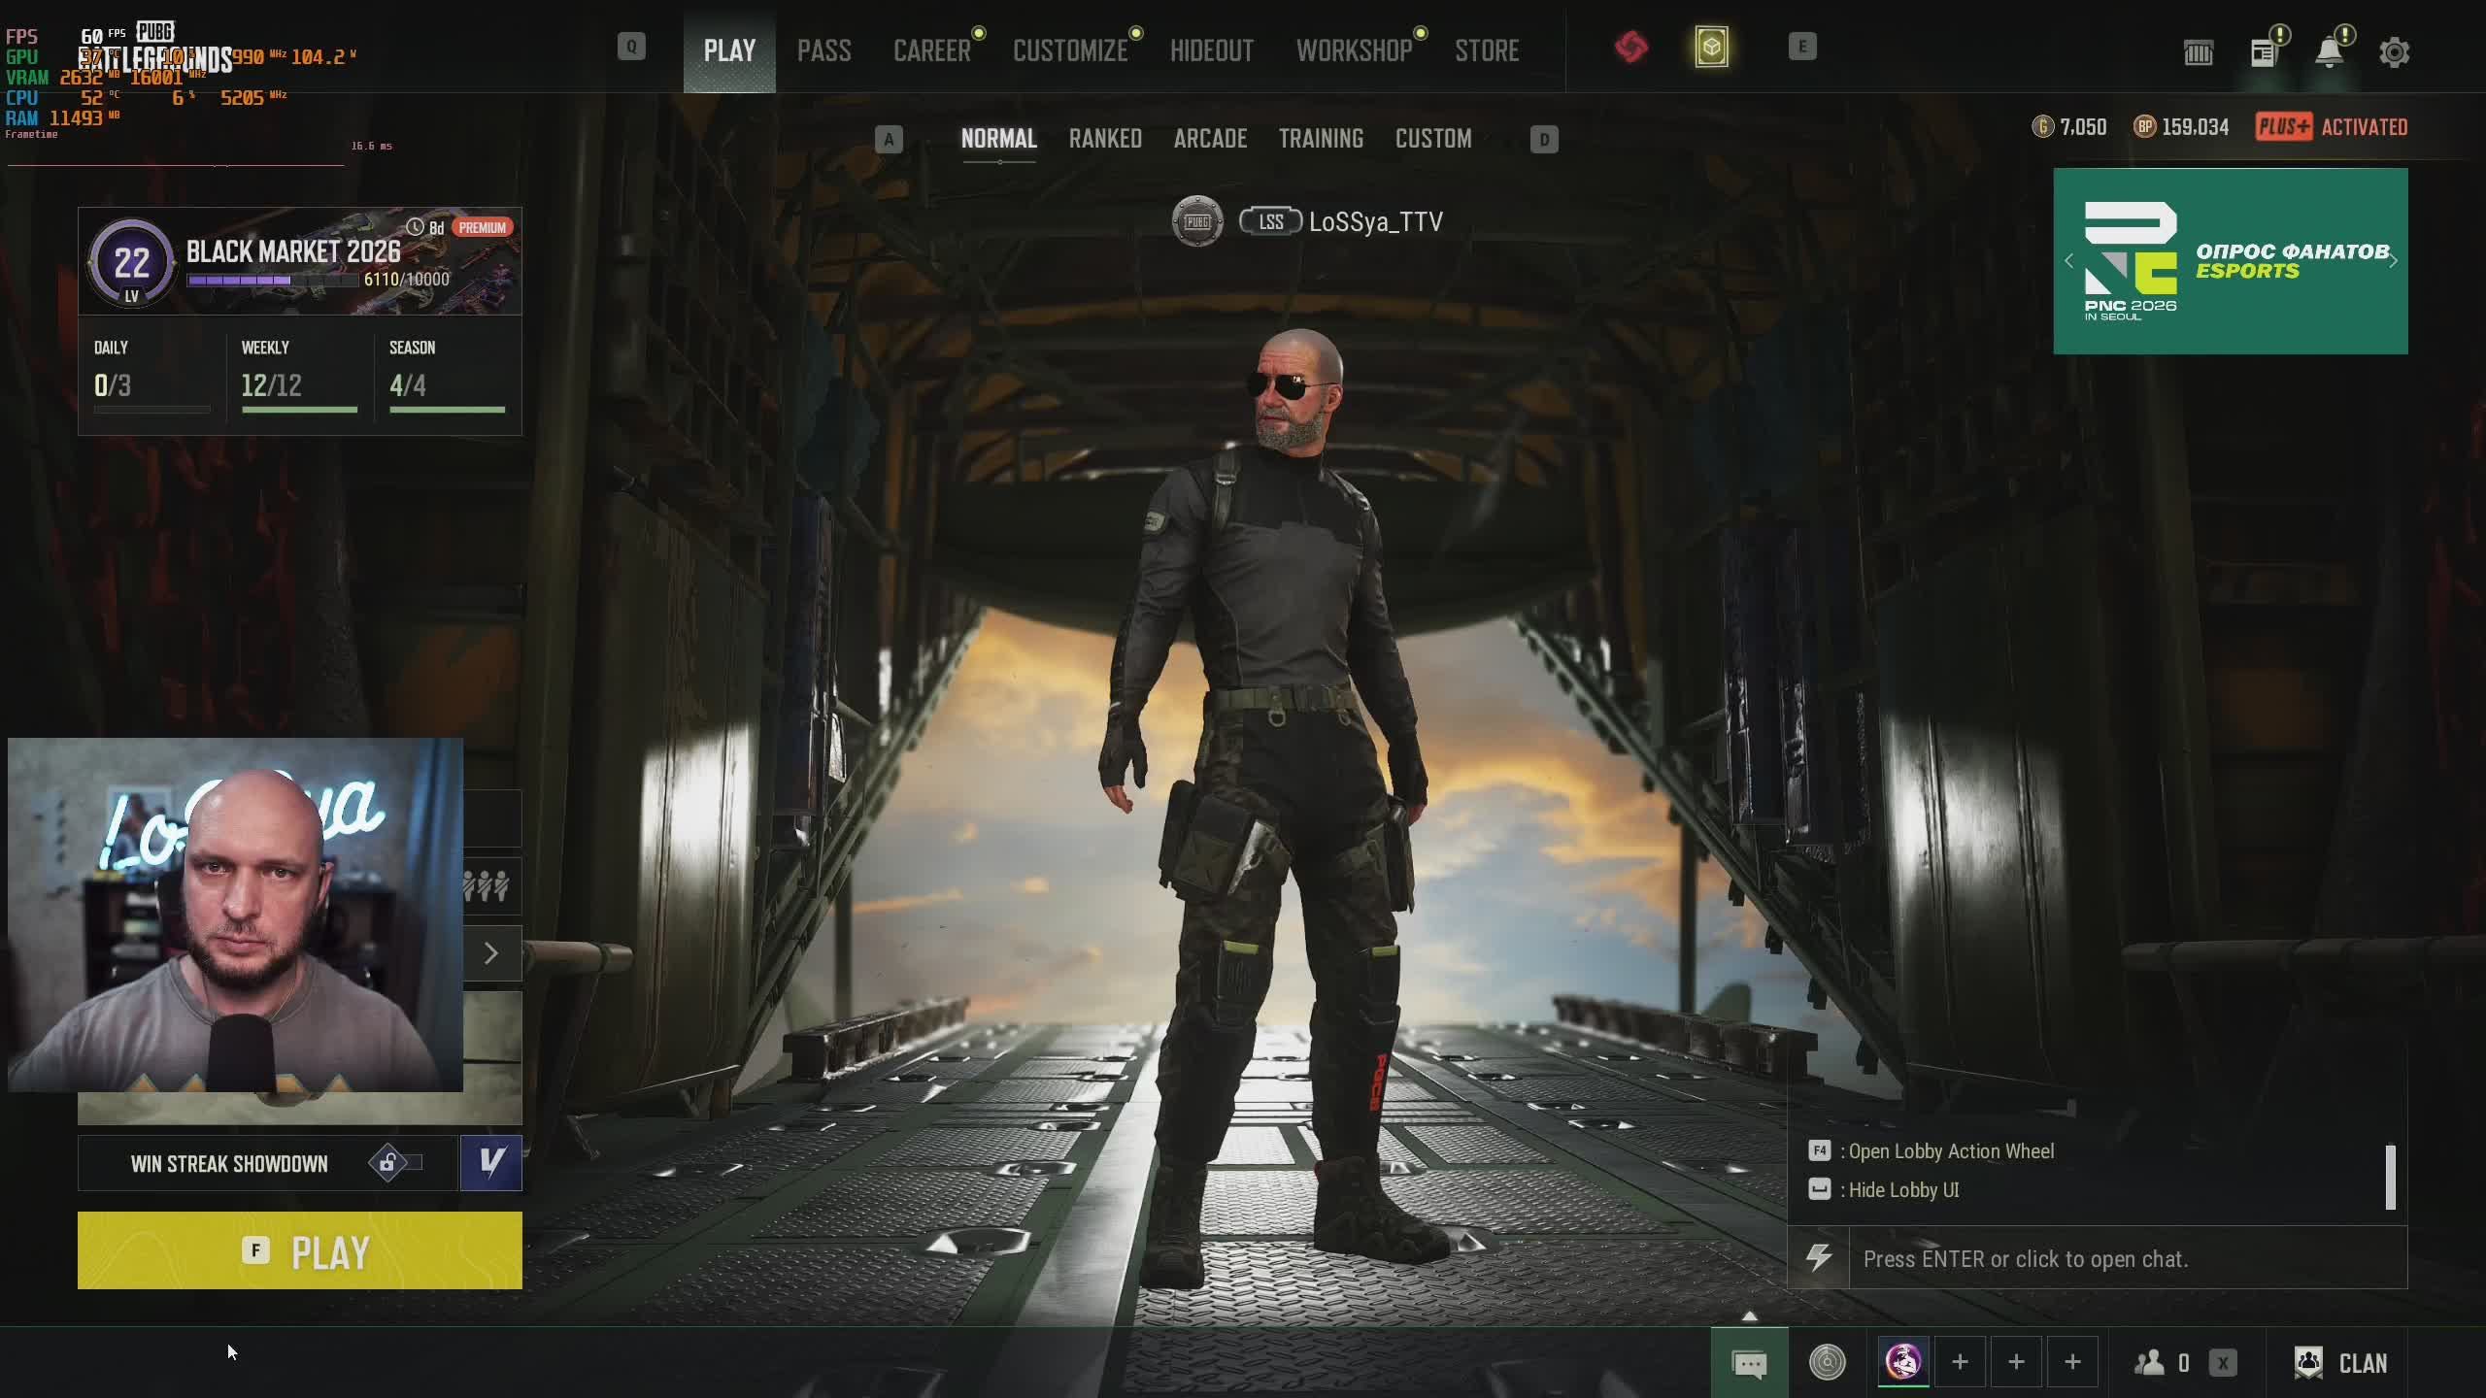The image size is (2486, 1398).
Task: Switch to the PLAY main tab
Action: click(x=729, y=50)
